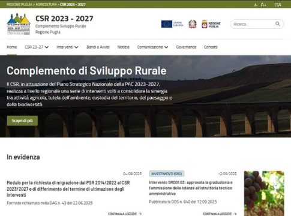Viewport: 291px width, 216px height.
Task: Click the Scopri di più button
Action: pos(22,121)
